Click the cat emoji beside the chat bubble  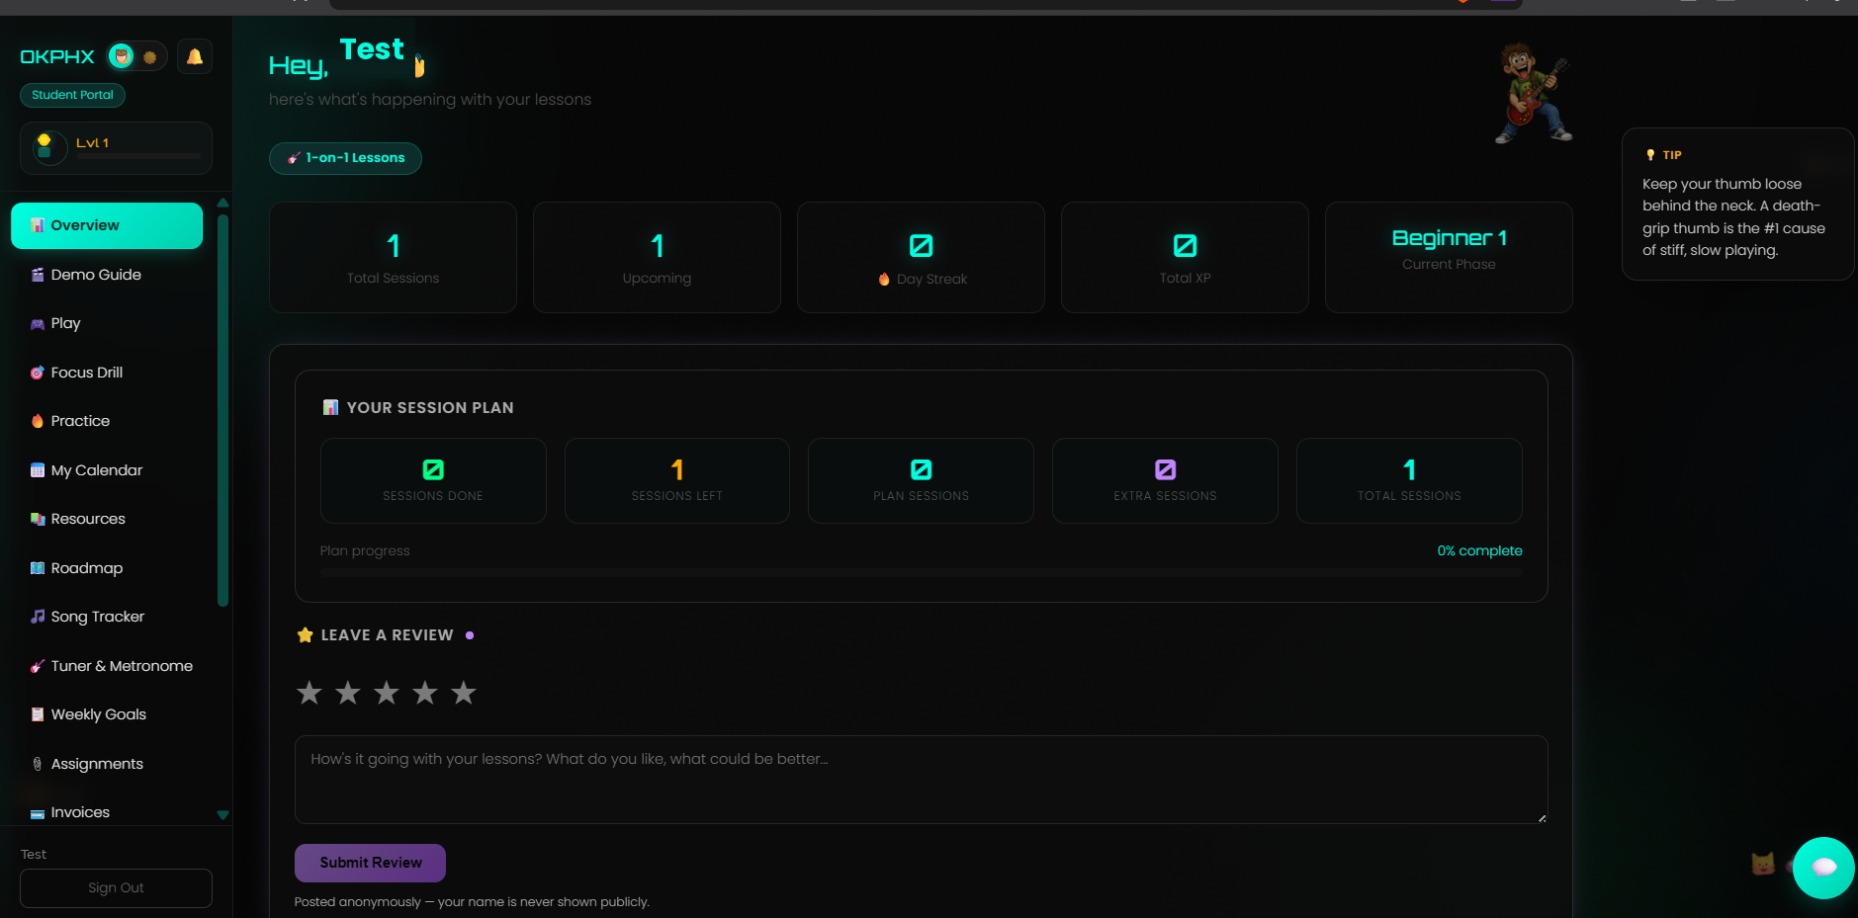point(1762,865)
